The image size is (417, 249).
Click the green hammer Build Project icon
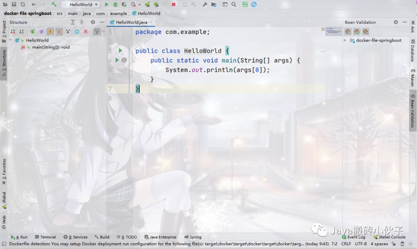coord(54,5)
